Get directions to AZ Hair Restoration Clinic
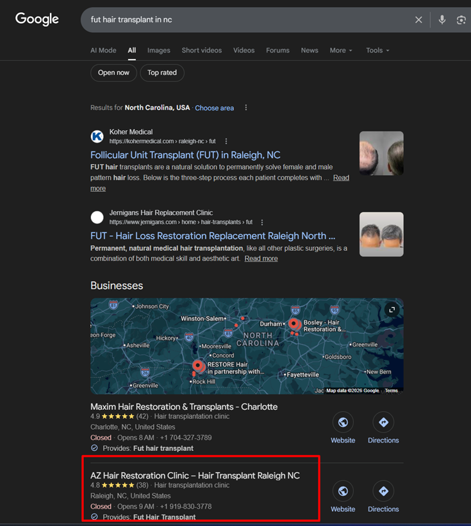The image size is (471, 526). point(383,491)
